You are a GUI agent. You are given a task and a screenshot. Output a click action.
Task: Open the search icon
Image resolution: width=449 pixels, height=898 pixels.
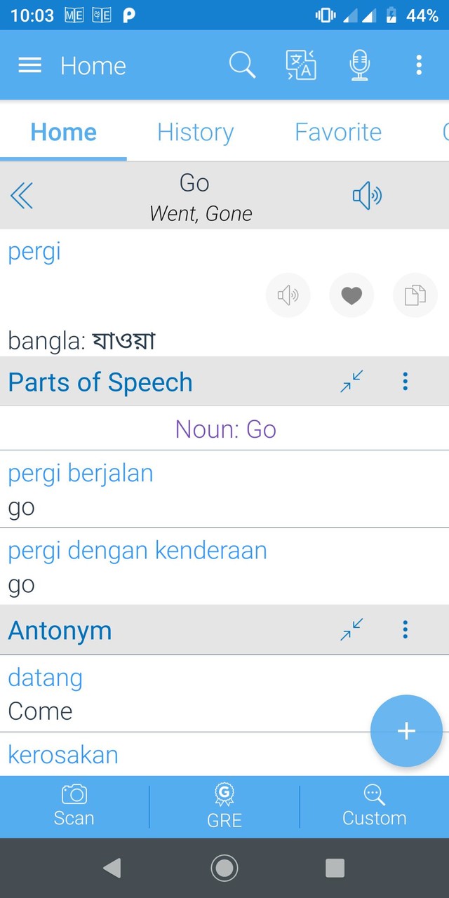point(242,65)
